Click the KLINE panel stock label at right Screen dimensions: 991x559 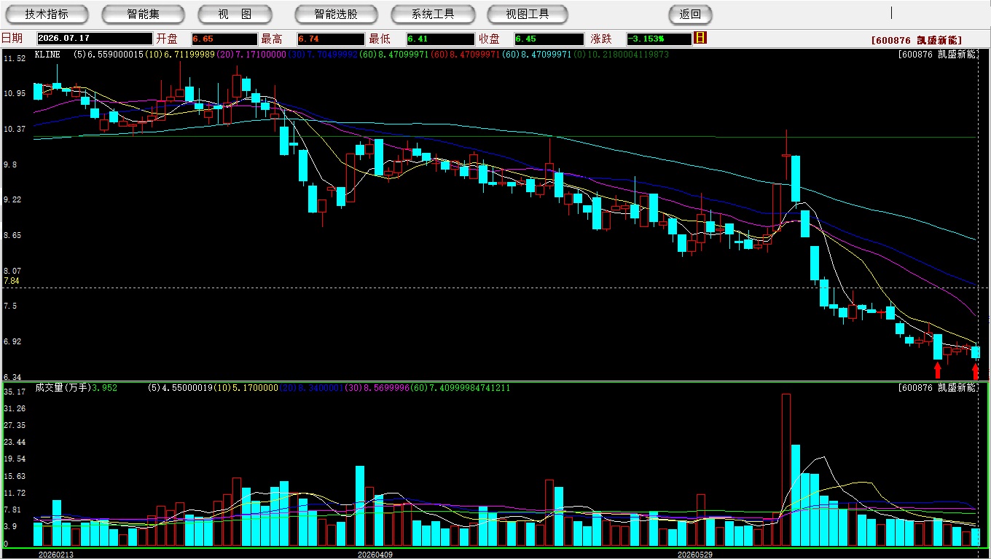938,55
